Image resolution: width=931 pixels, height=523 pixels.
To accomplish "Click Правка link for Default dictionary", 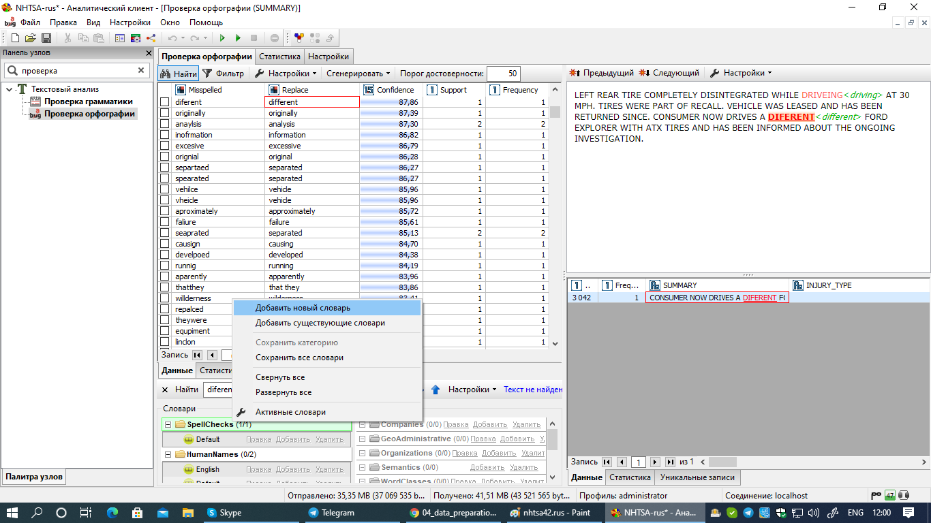I will pos(258,439).
